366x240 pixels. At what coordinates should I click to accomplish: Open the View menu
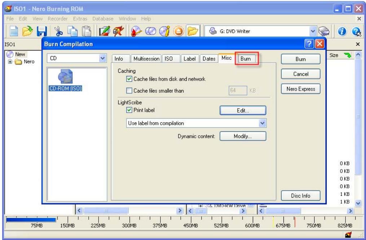pos(38,19)
